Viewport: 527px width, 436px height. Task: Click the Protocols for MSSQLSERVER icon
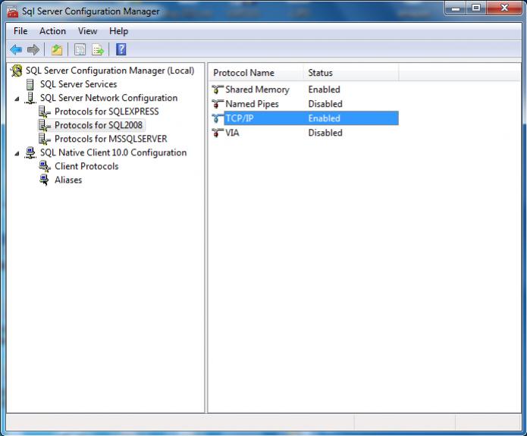(45, 139)
